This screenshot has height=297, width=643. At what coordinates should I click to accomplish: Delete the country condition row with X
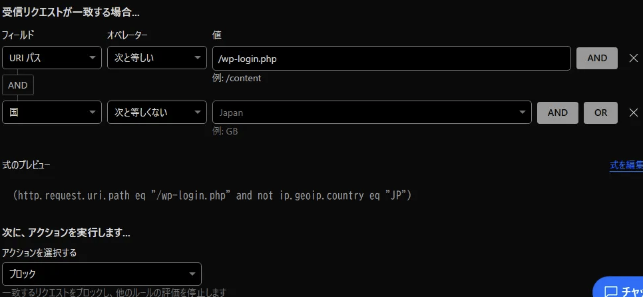(634, 113)
